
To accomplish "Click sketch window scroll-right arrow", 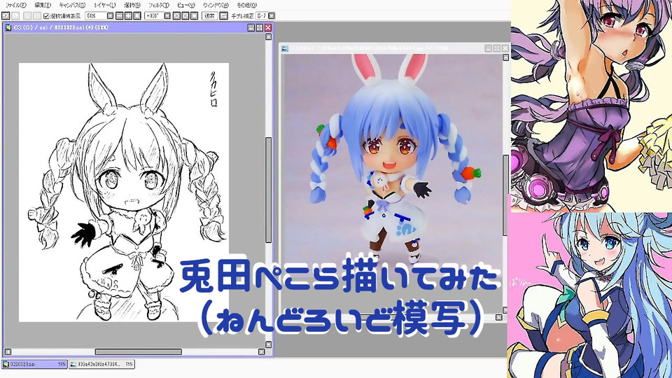I will tap(262, 352).
